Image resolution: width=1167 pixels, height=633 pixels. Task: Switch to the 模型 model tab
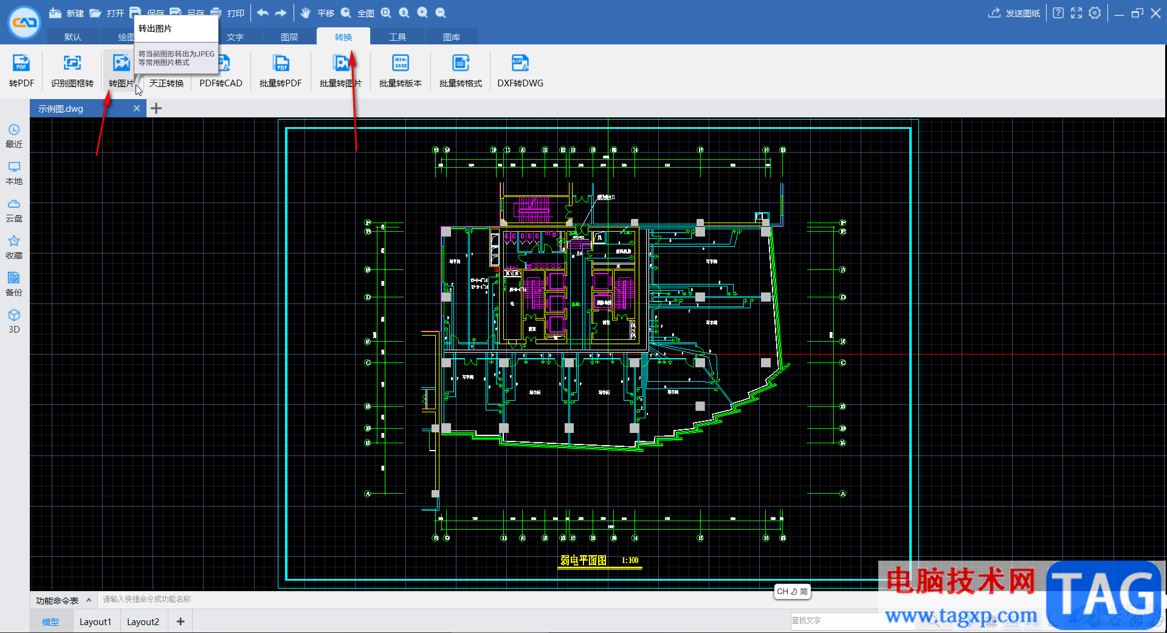coord(50,621)
